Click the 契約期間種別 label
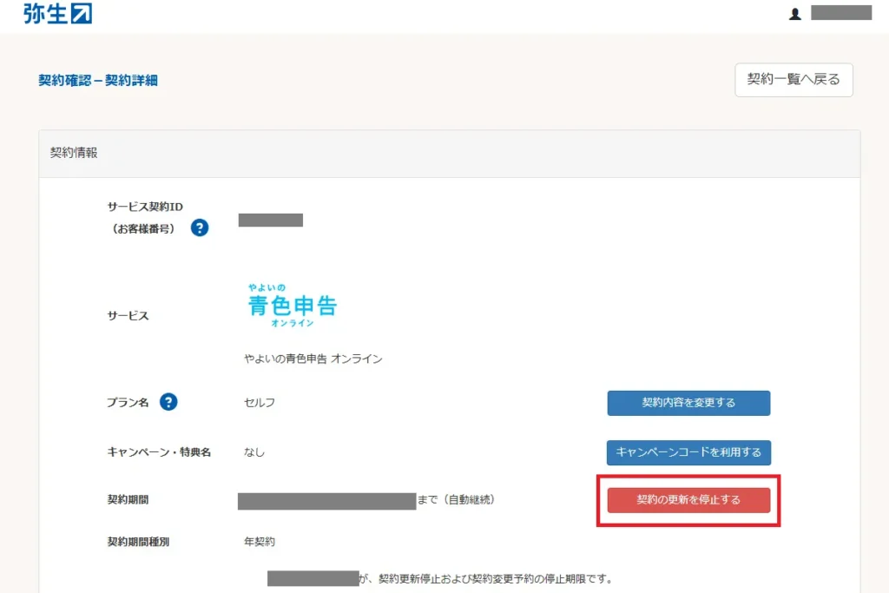Viewport: 889px width, 593px height. (x=138, y=542)
